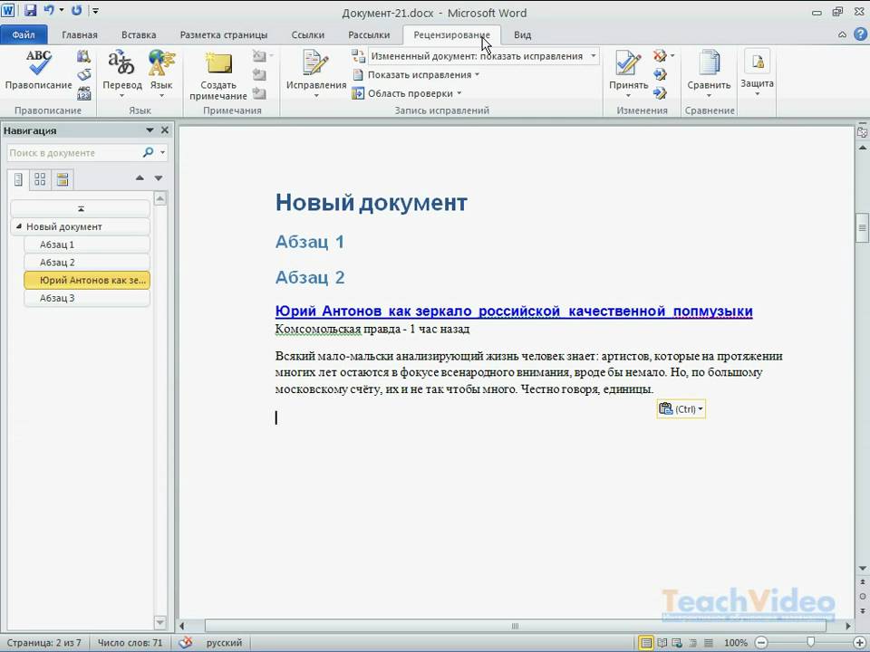This screenshot has height=652, width=870.
Task: Switch to the Ссылки tab
Action: pyautogui.click(x=308, y=35)
